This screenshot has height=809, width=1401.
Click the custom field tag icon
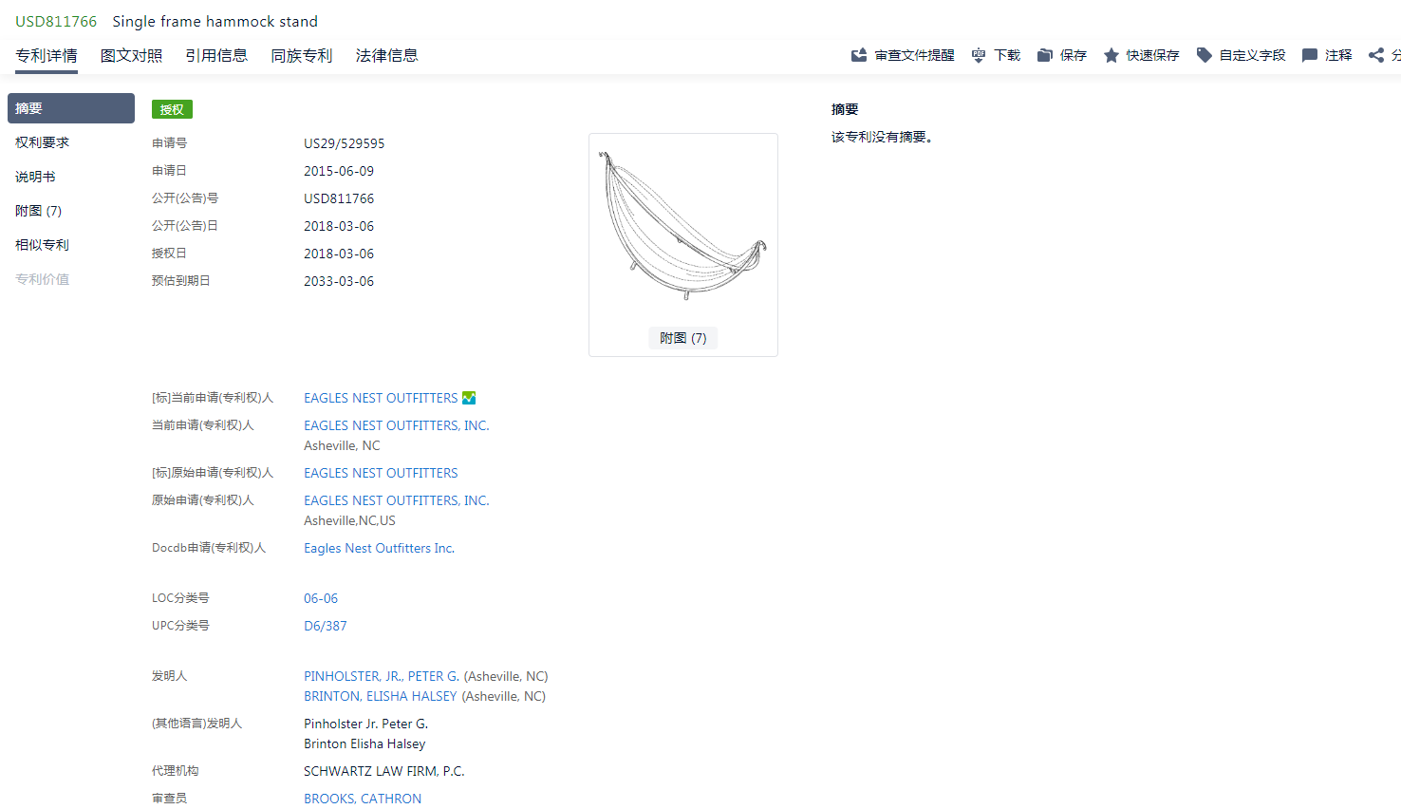pos(1205,55)
